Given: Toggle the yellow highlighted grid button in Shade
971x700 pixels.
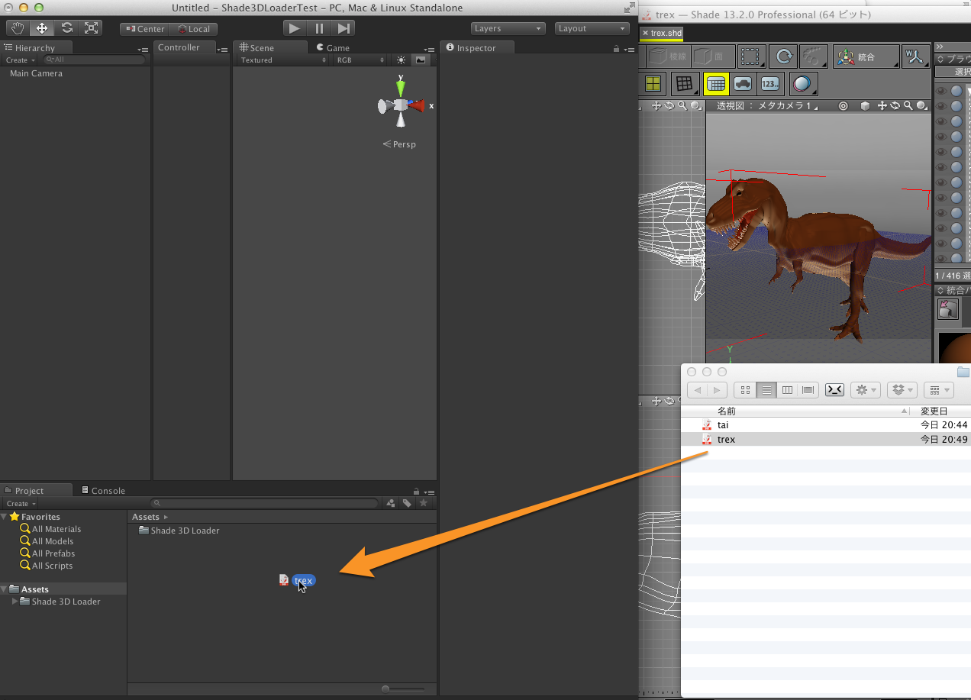Looking at the screenshot, I should click(715, 84).
